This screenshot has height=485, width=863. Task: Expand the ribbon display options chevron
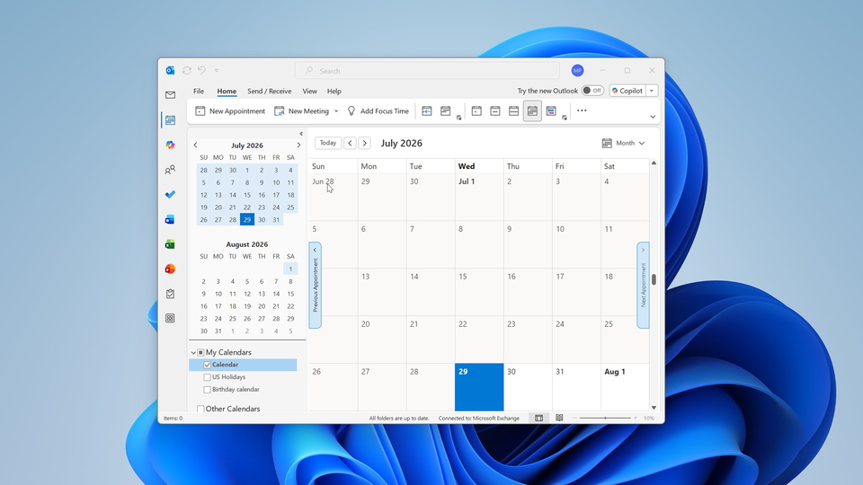click(x=653, y=117)
